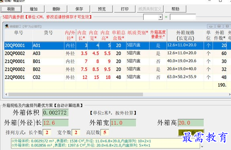Select scheme with volume 0.0029172 m³
Screen dimensions: 231x150
coord(81,141)
